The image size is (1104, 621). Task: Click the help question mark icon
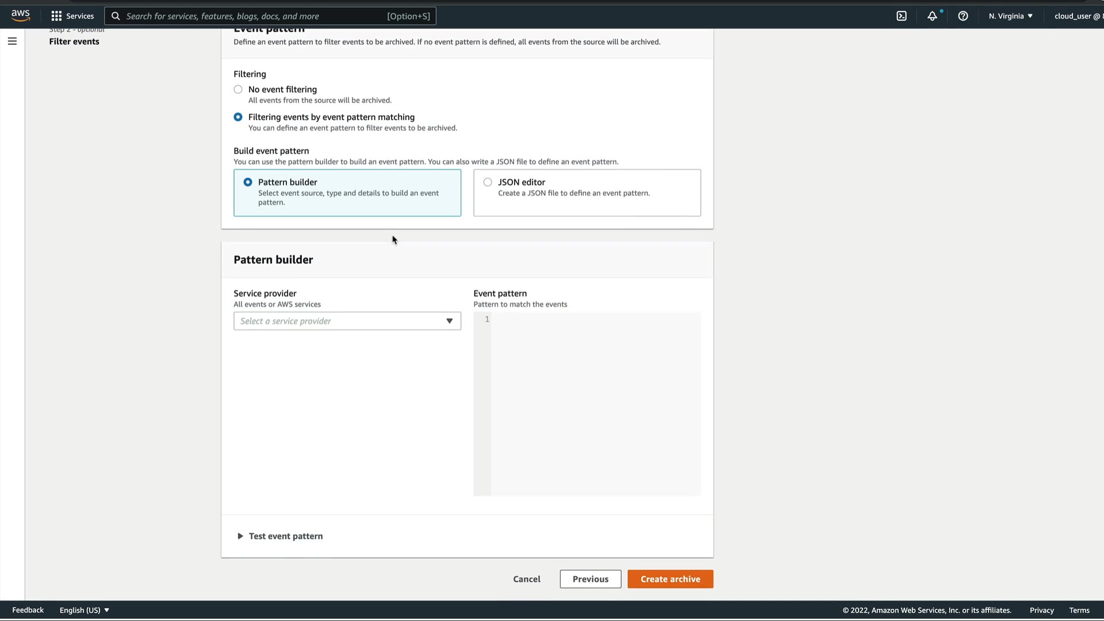963,16
